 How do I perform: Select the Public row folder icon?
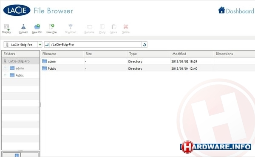[x=44, y=68]
